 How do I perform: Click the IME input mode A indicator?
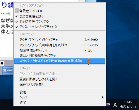pyautogui.click(x=115, y=105)
